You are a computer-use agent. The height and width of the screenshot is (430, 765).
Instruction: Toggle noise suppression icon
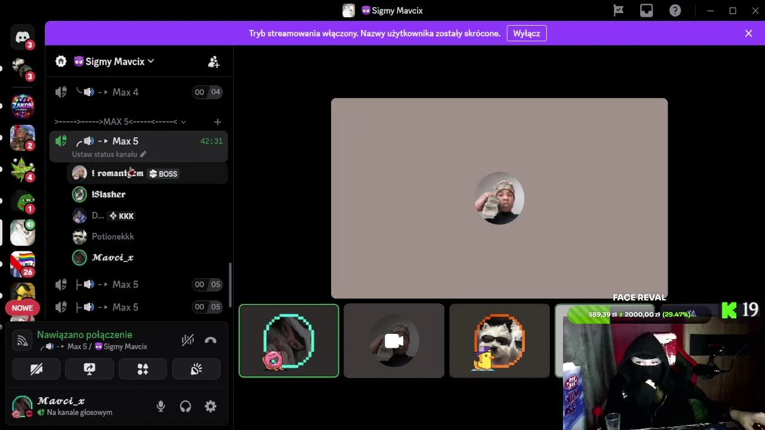188,340
